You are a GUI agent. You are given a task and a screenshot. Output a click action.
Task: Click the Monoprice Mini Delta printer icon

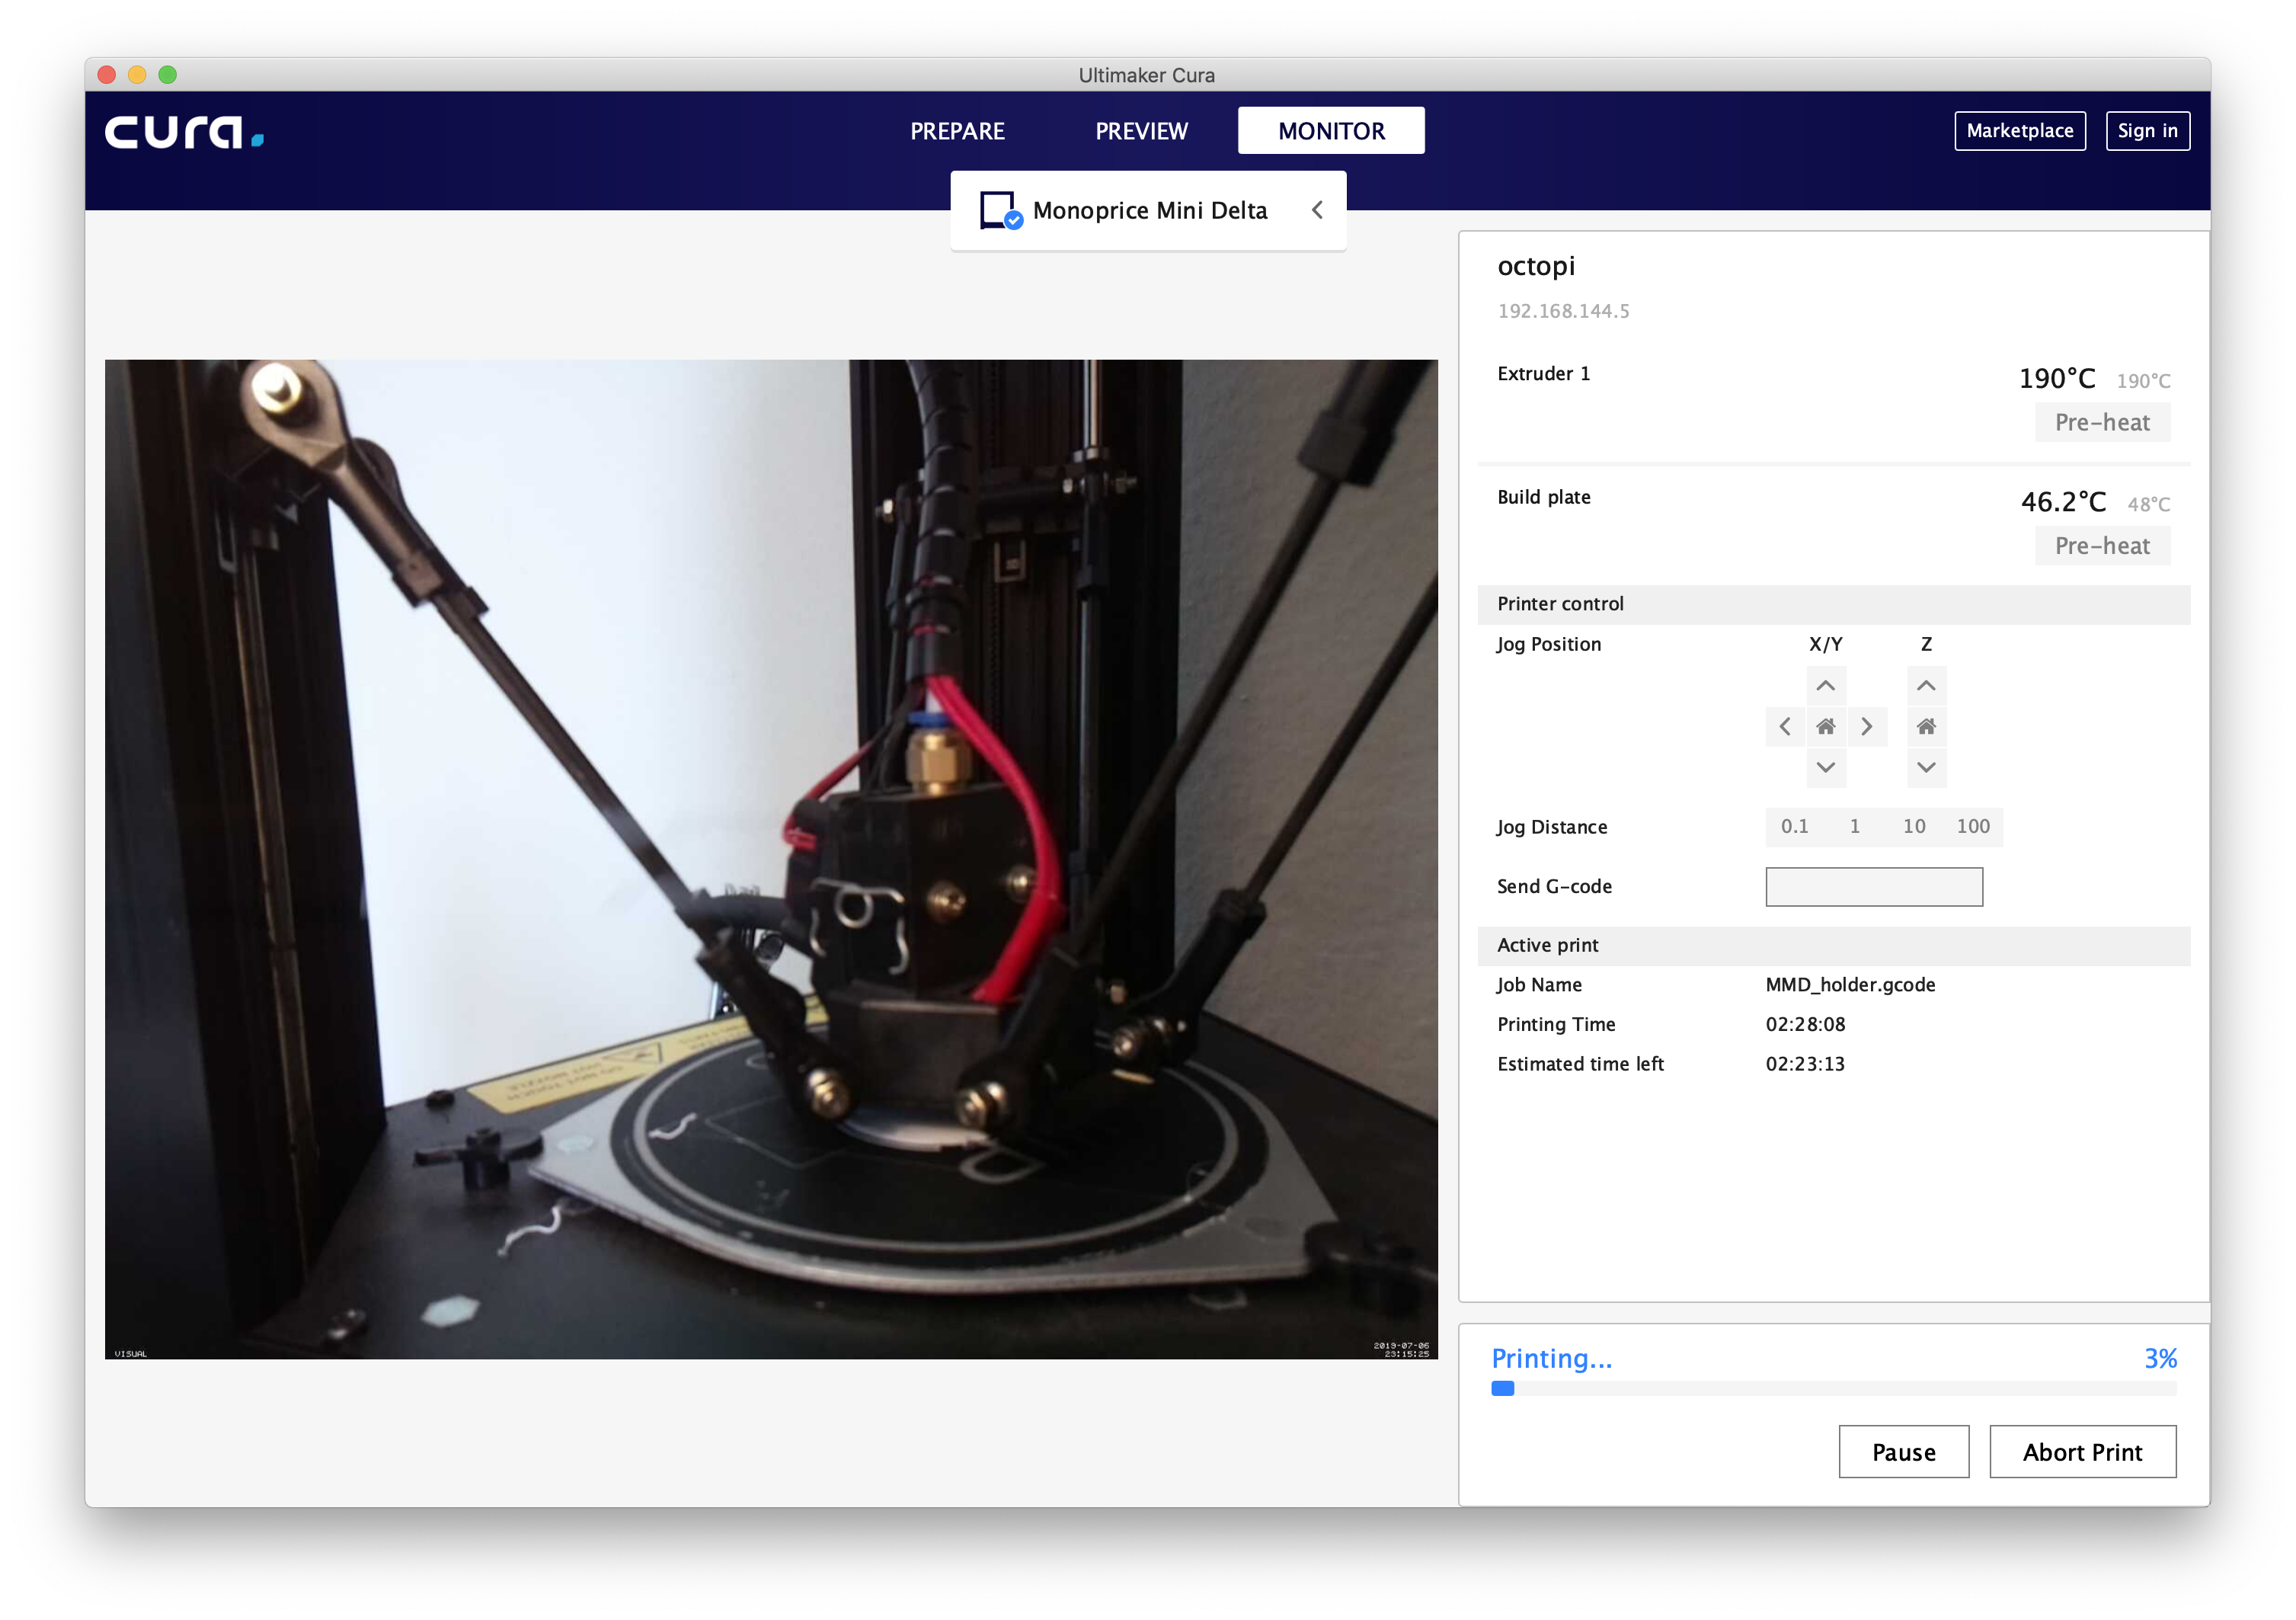coord(1000,211)
